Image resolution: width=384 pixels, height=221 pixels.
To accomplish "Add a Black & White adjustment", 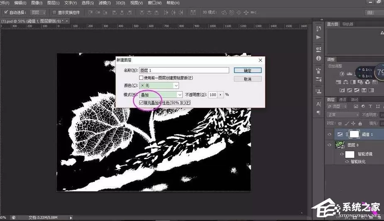I will tap(353, 82).
